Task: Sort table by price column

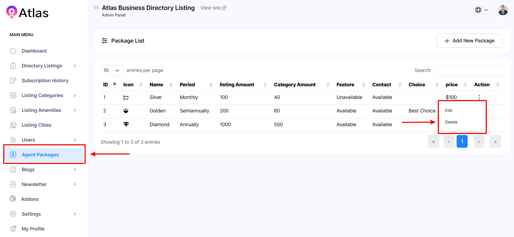Action: click(x=452, y=85)
